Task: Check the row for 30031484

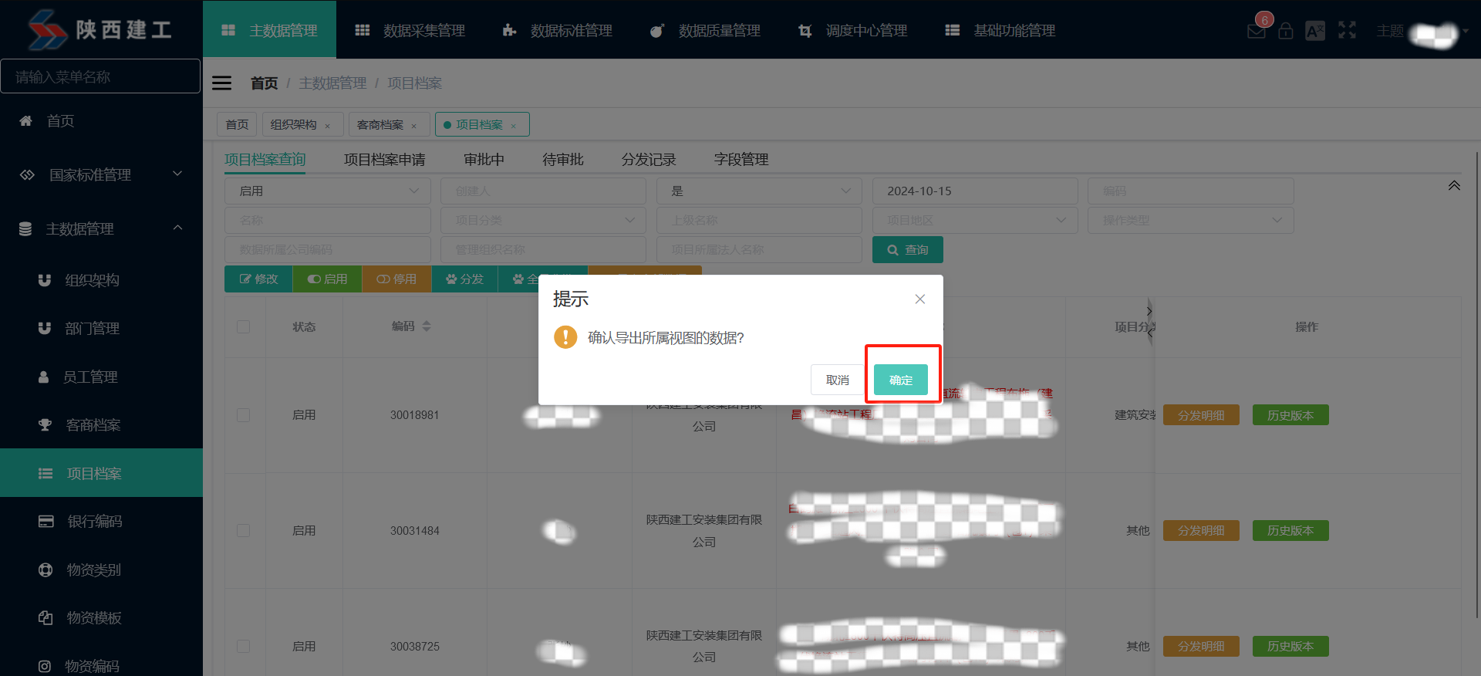Action: pyautogui.click(x=244, y=531)
